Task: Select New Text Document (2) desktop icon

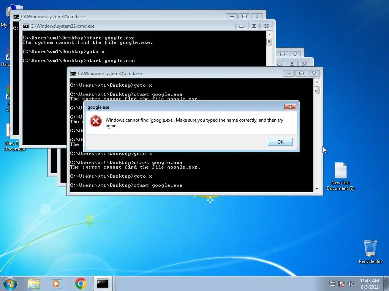Action: [x=340, y=176]
